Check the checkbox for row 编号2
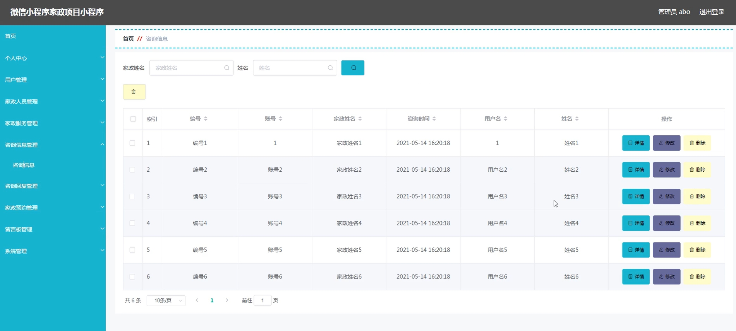 pyautogui.click(x=132, y=170)
